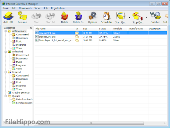Click the download list right scroll arrow

point(165,123)
